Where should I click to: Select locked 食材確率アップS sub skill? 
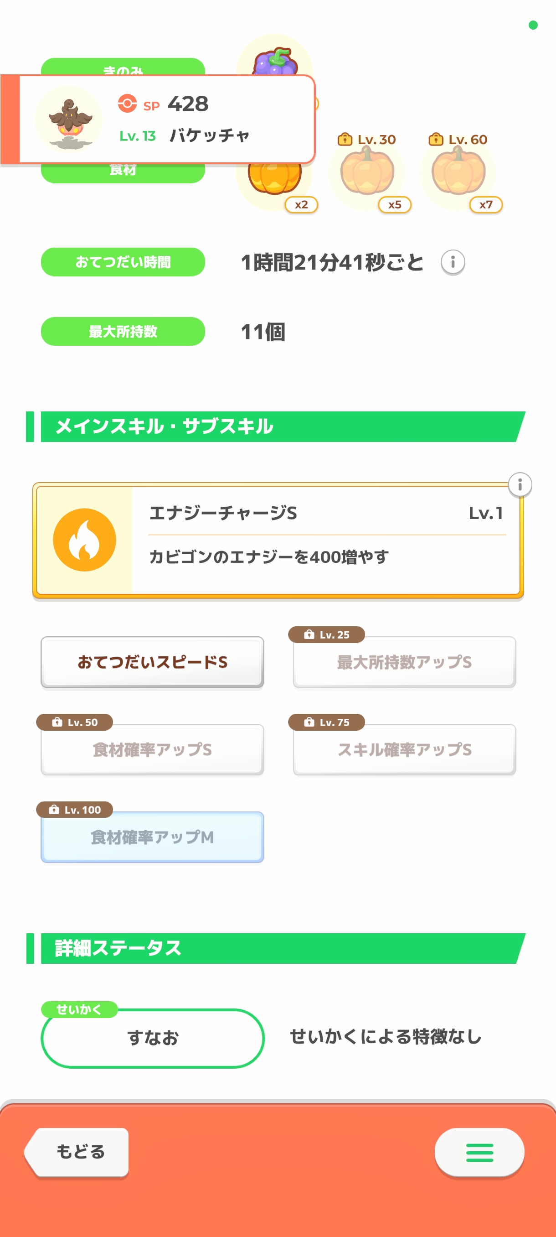152,749
